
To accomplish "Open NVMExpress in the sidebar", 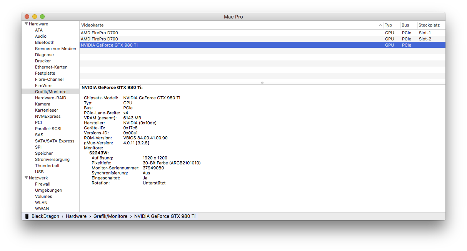I will point(48,116).
